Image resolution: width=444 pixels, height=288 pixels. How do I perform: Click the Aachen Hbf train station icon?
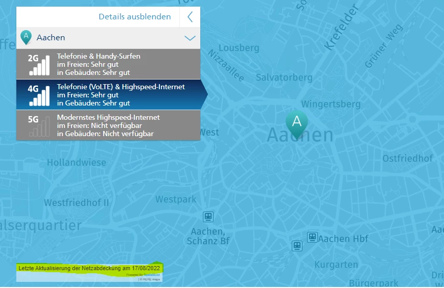click(312, 237)
